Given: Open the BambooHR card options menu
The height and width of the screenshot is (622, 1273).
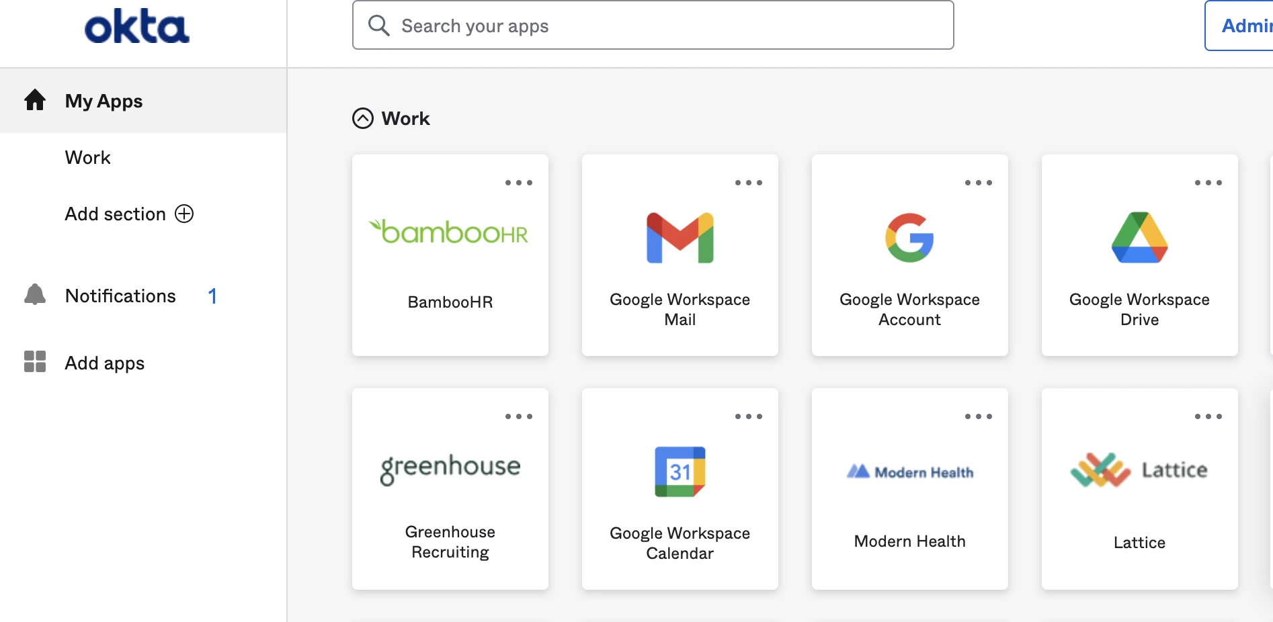Looking at the screenshot, I should coord(519,183).
